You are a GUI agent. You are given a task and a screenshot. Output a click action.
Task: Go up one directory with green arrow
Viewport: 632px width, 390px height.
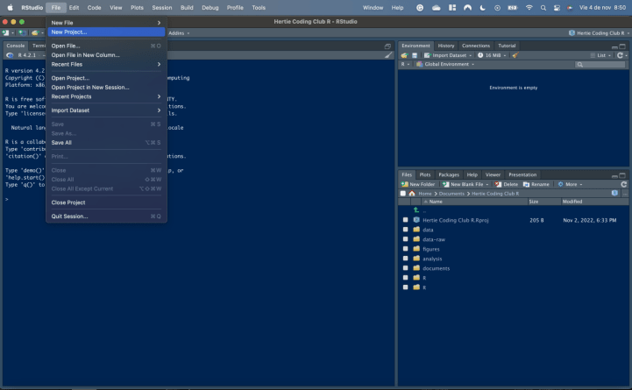(416, 210)
